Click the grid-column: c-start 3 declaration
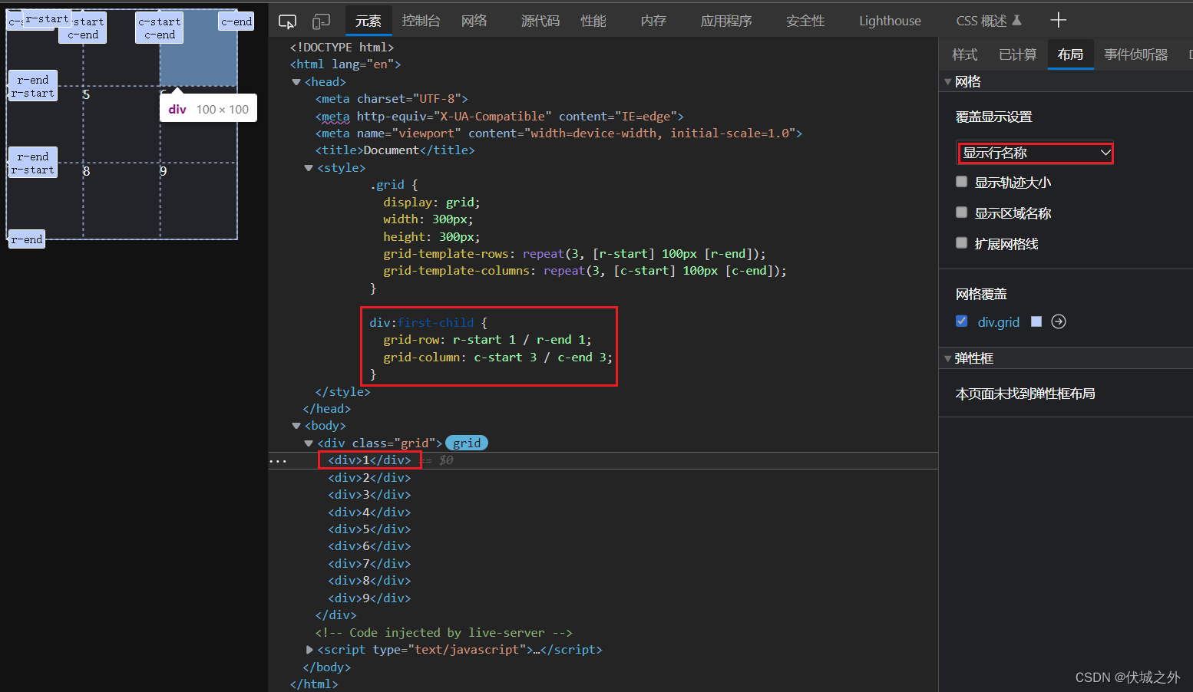The height and width of the screenshot is (692, 1193). [x=498, y=358]
